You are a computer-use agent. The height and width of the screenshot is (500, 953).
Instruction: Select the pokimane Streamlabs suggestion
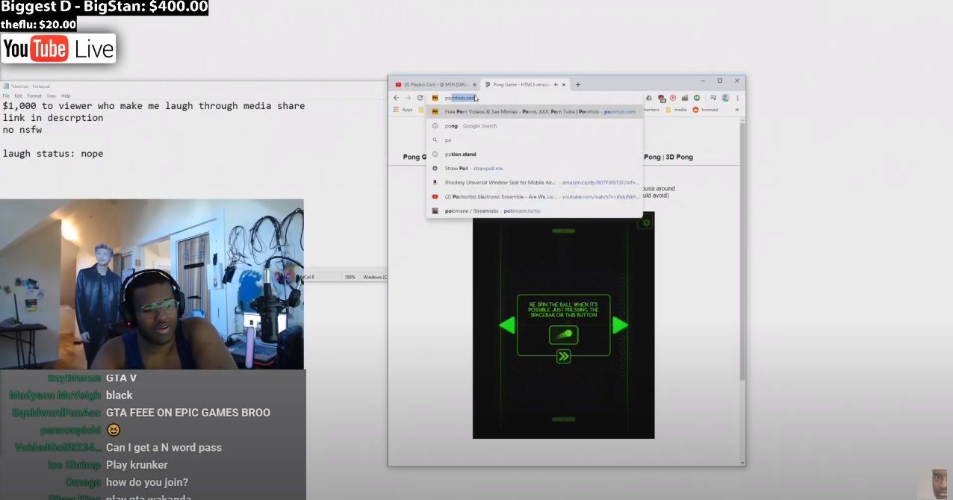coord(535,211)
